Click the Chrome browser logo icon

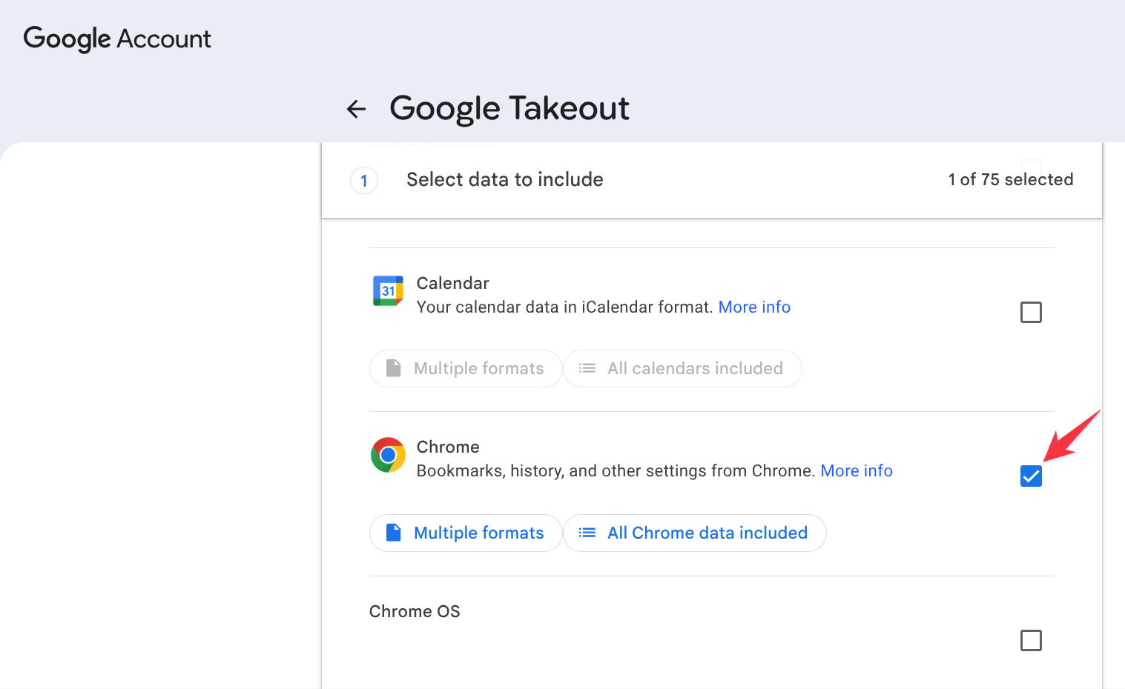[x=388, y=455]
